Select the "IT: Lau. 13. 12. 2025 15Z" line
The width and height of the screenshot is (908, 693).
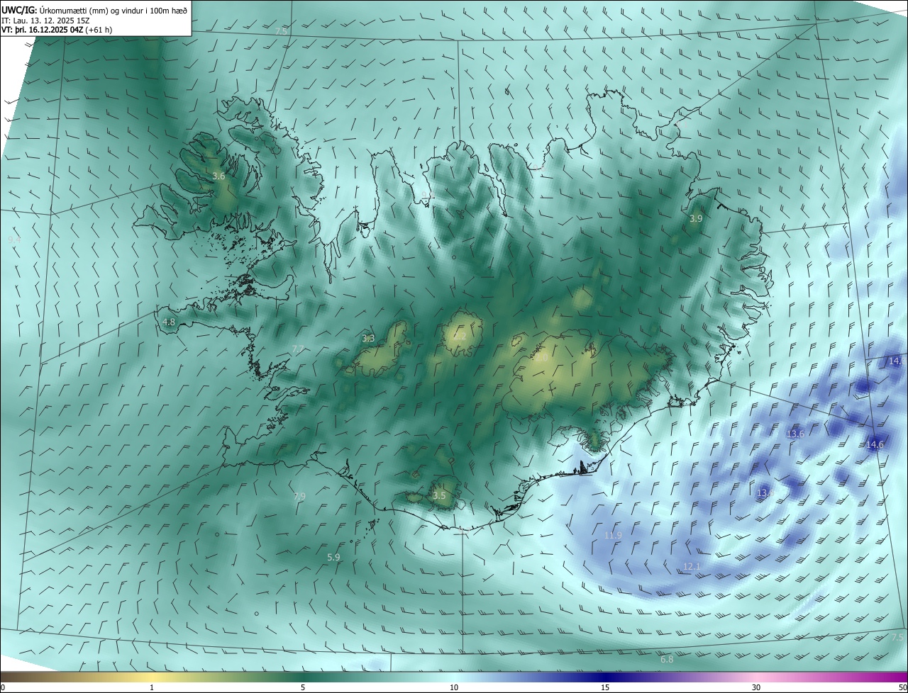(45, 20)
